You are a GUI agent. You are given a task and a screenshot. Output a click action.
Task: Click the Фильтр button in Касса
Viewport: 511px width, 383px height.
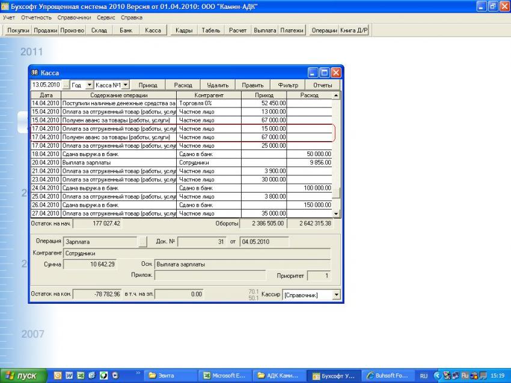coord(288,85)
